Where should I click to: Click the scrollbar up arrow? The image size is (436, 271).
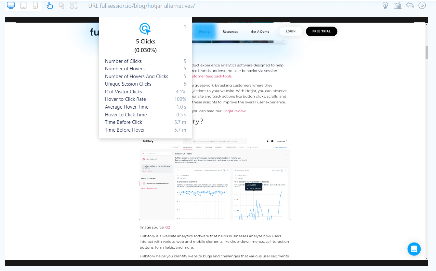coord(427,25)
